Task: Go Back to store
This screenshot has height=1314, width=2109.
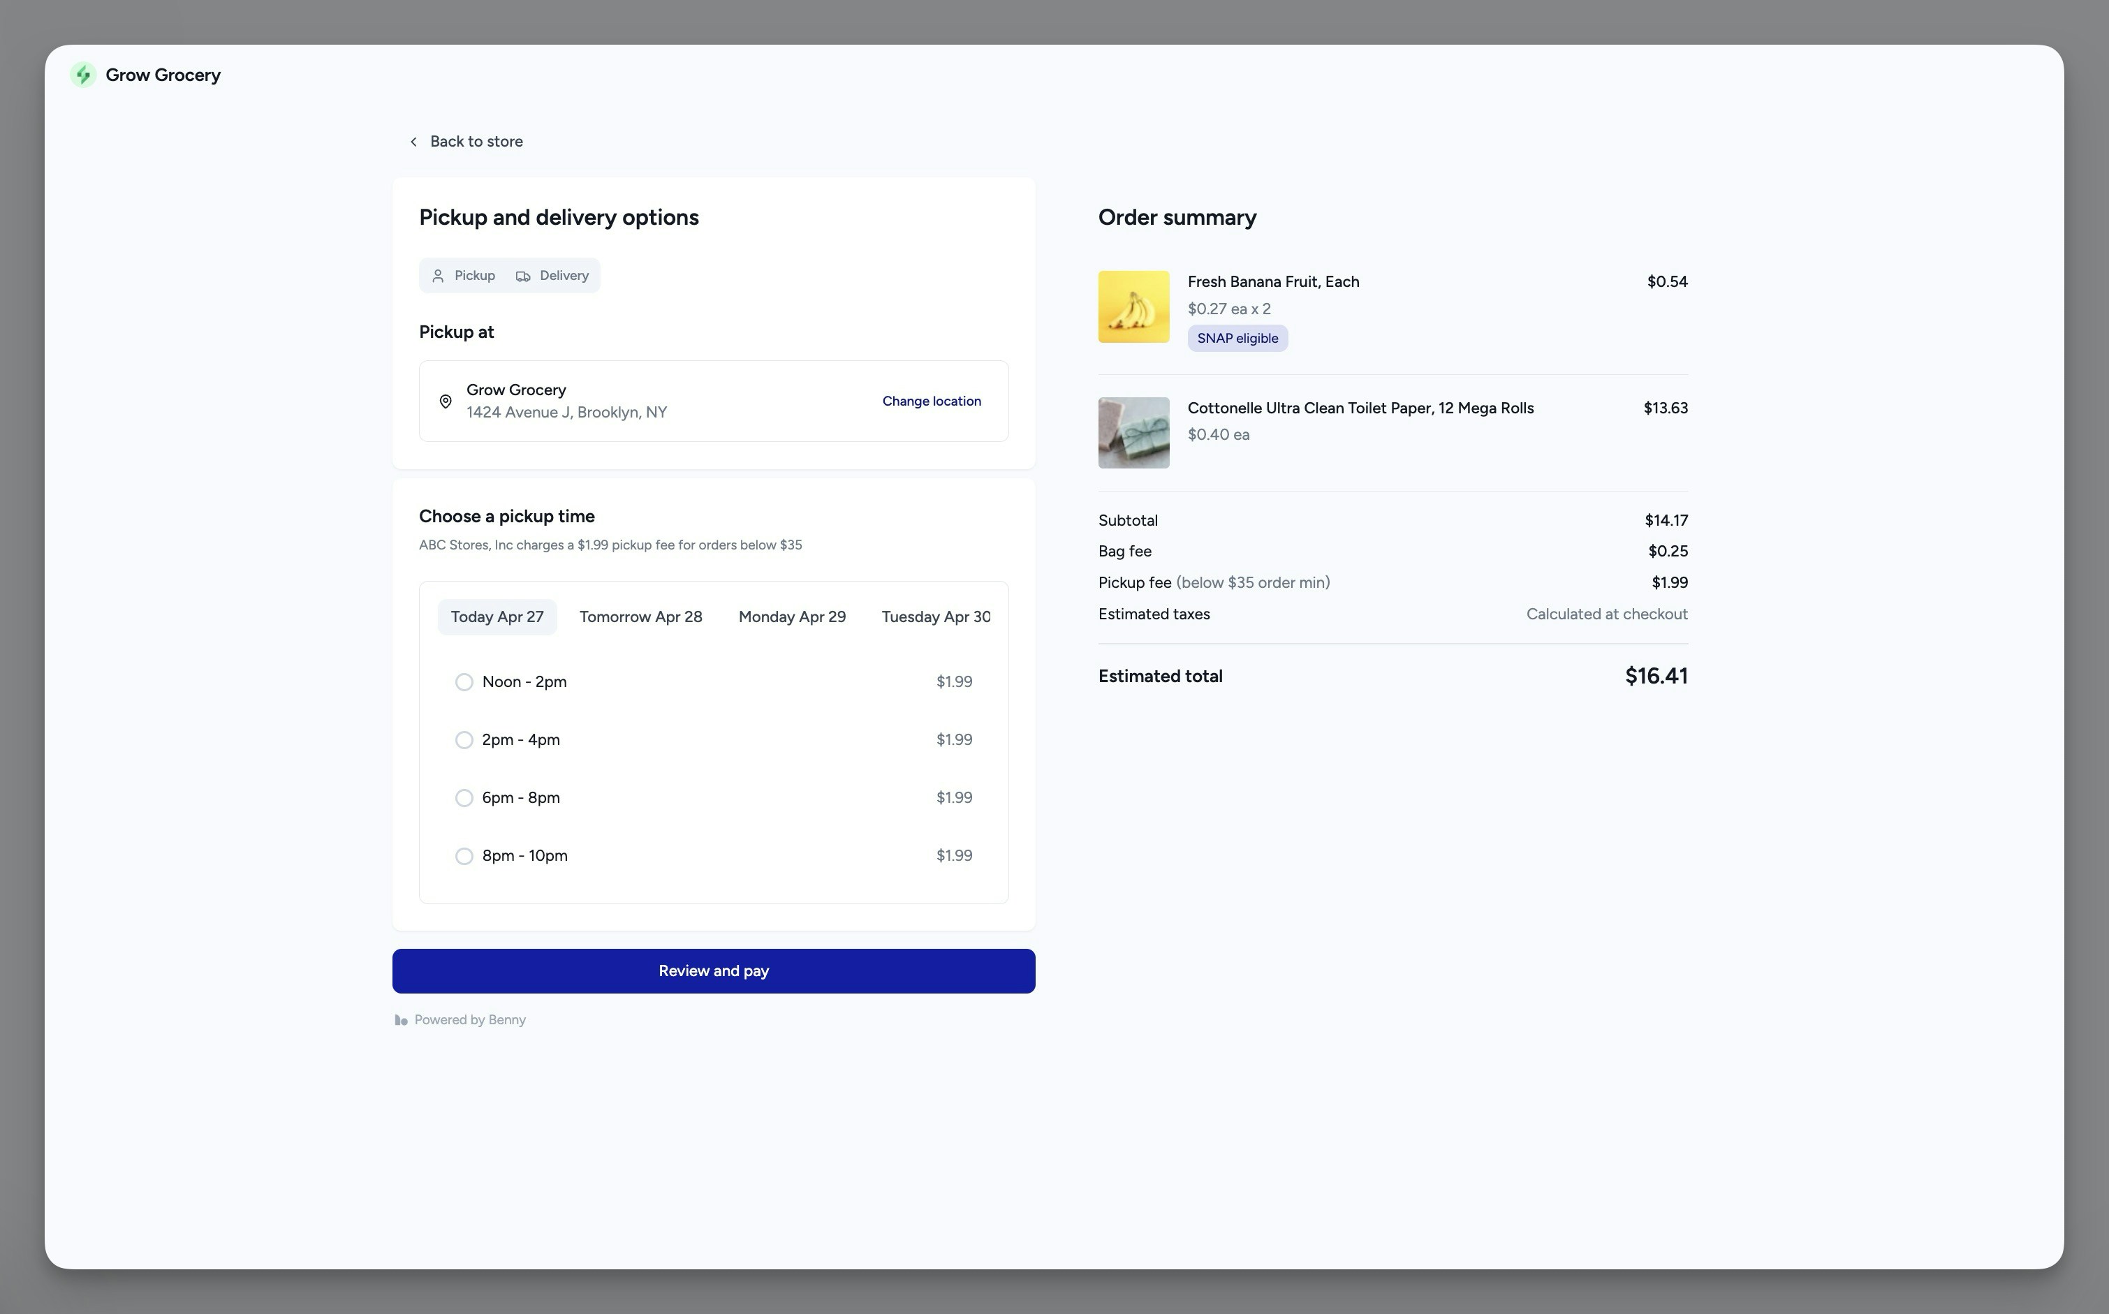Action: [x=476, y=142]
